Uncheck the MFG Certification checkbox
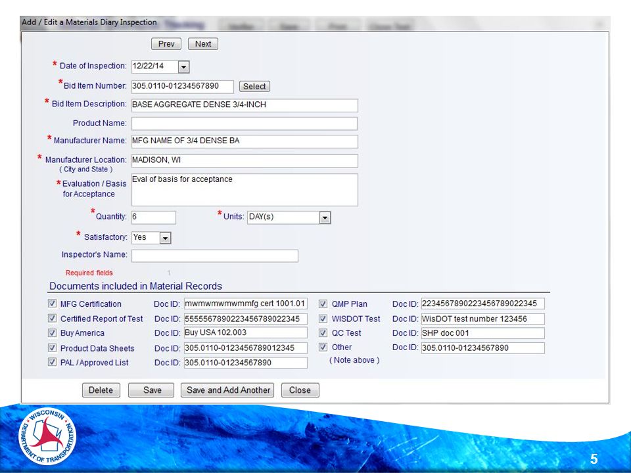 [x=52, y=304]
